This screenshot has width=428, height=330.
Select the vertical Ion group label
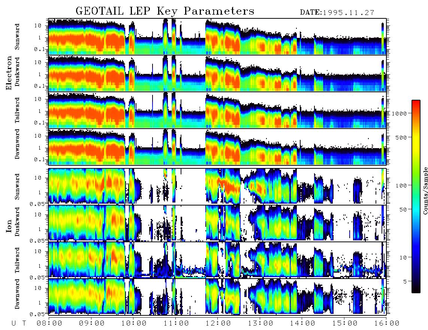tap(9, 226)
